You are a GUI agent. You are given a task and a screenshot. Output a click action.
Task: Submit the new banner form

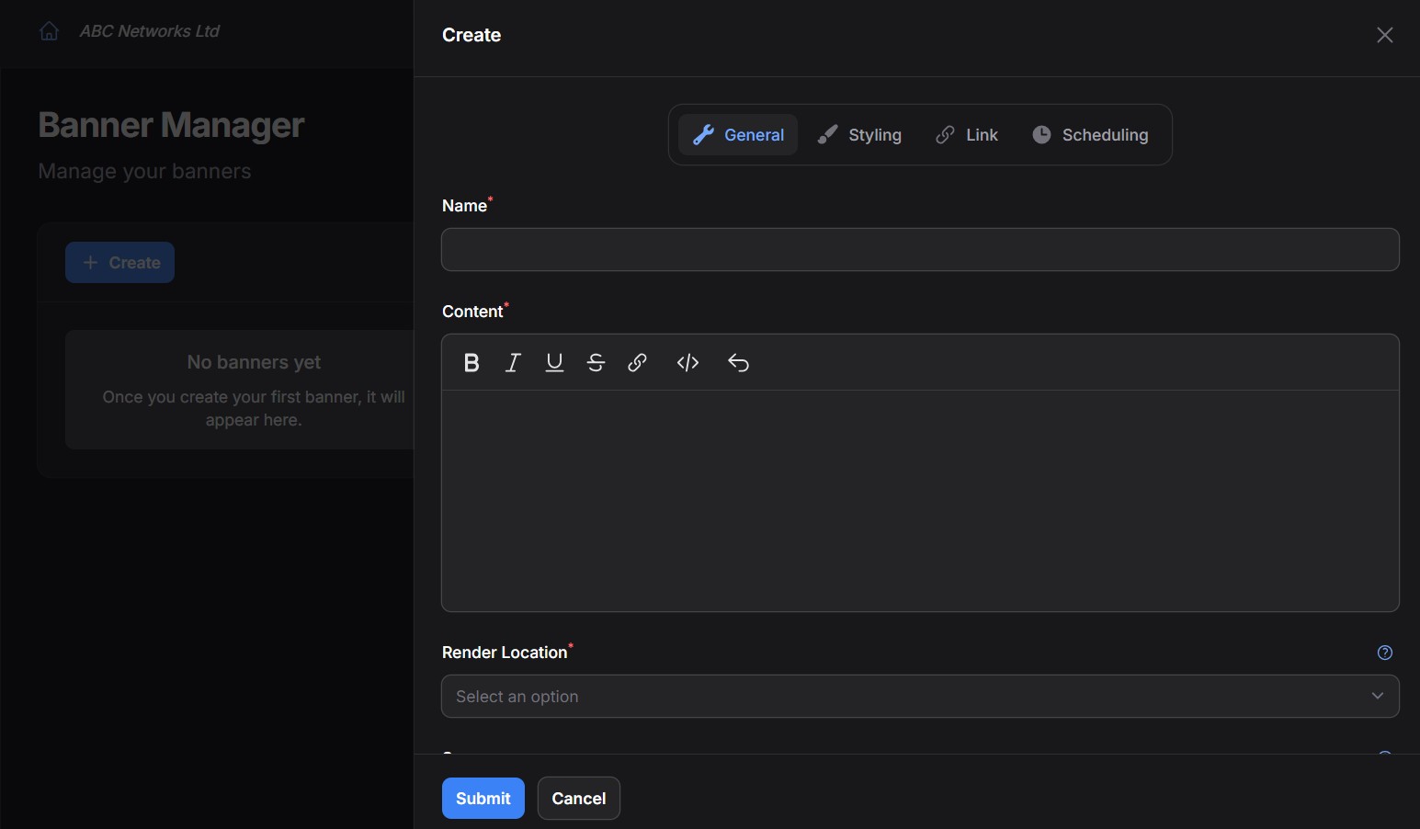pos(483,798)
